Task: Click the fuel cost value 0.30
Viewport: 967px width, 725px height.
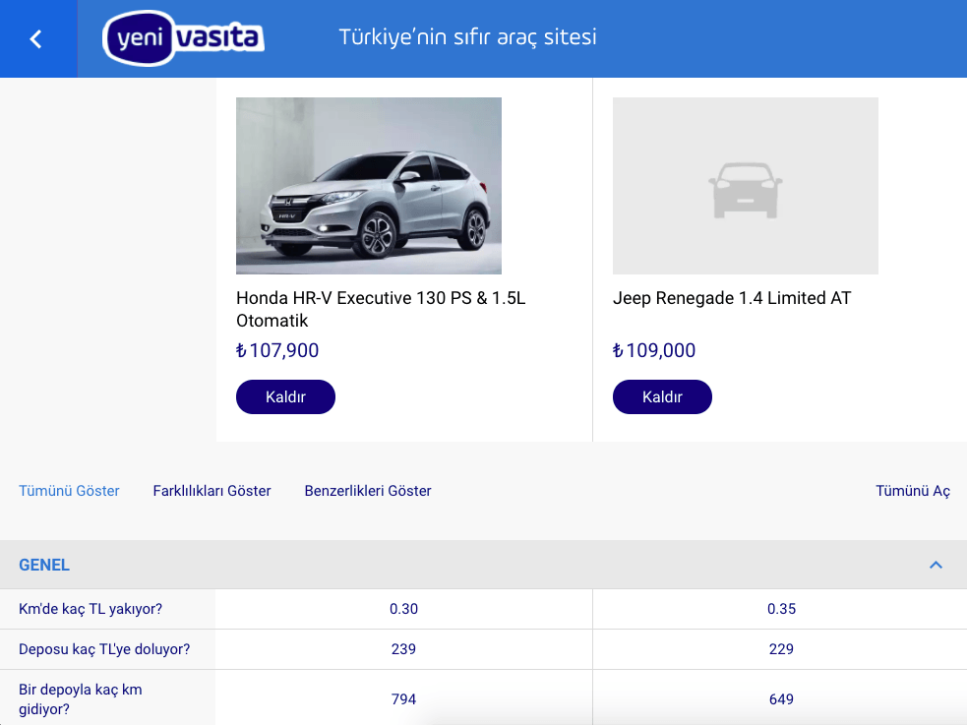Action: tap(404, 608)
